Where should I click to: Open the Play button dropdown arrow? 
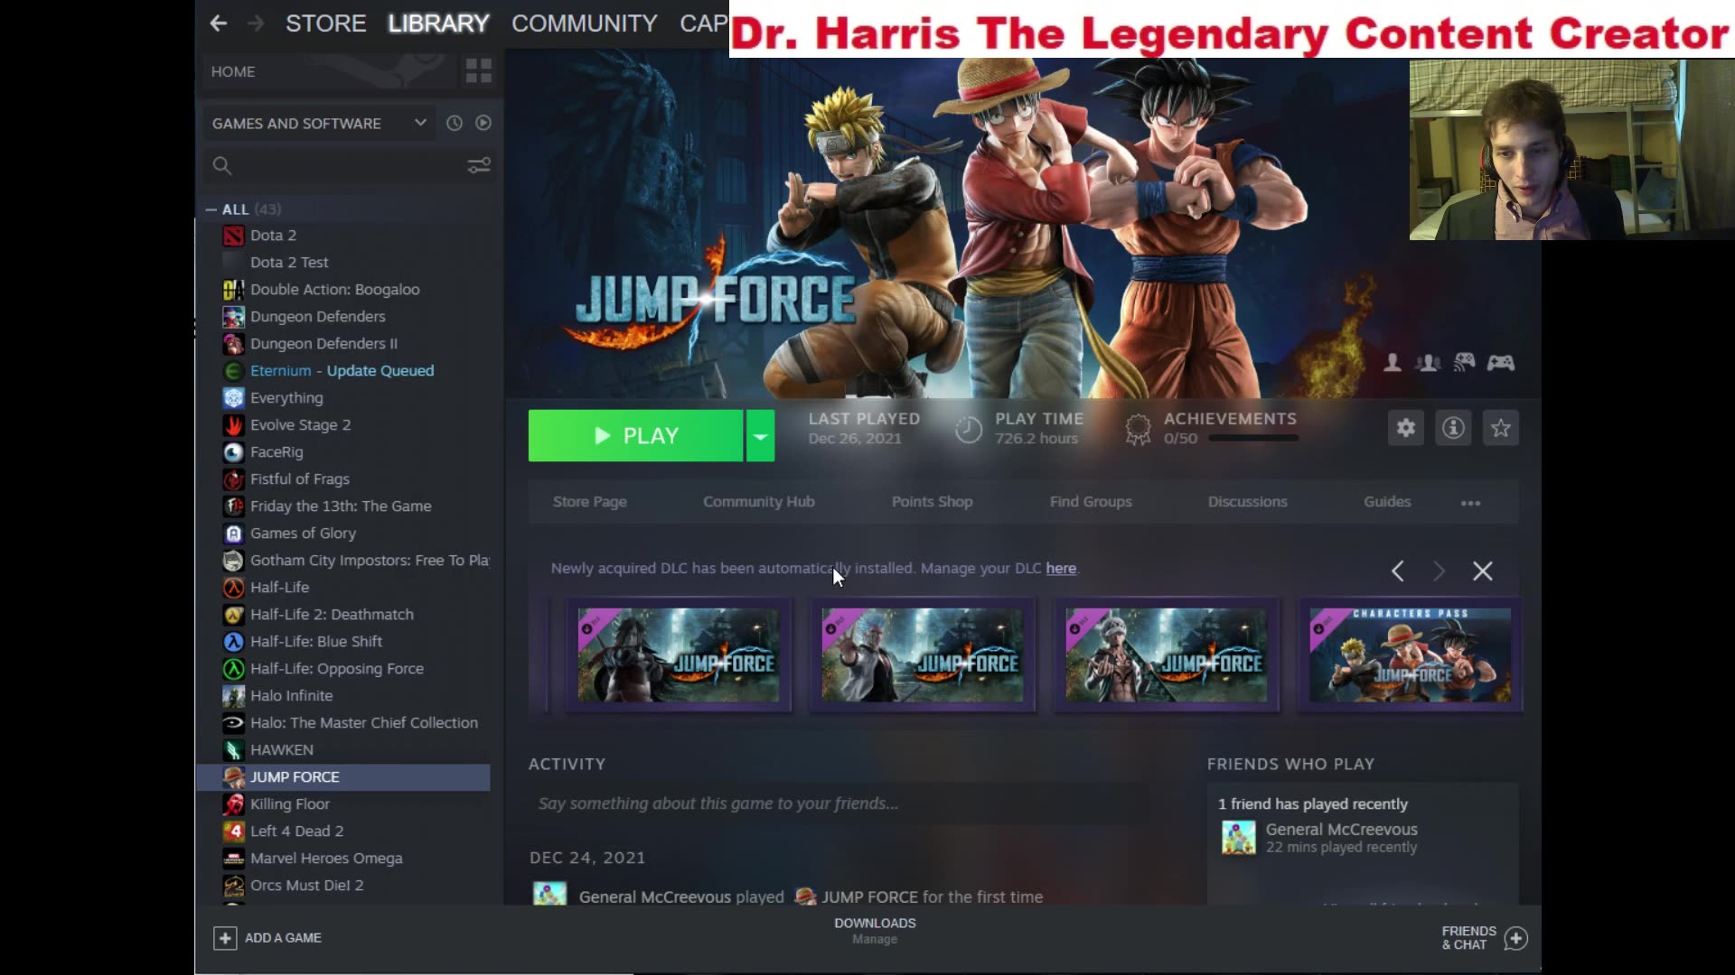760,436
